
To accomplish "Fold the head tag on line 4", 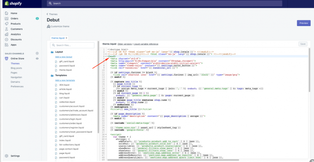I will click(x=106, y=56).
